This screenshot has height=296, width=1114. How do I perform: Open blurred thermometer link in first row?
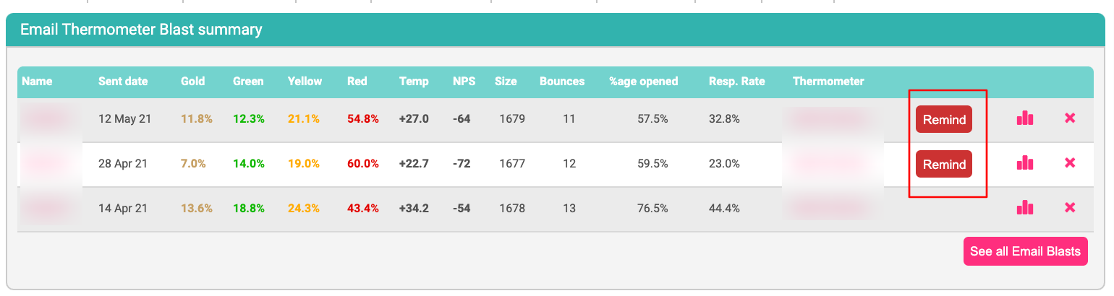click(x=830, y=118)
